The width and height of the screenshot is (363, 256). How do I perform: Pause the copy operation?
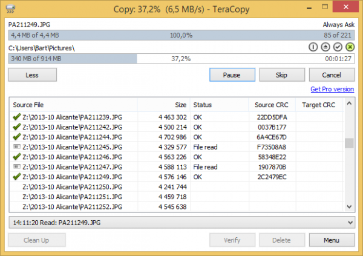click(232, 75)
